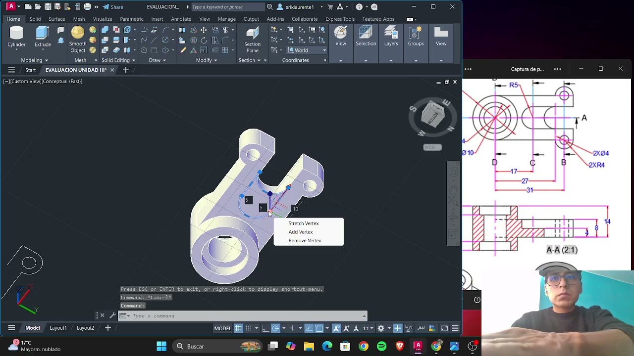Image resolution: width=634 pixels, height=356 pixels.
Task: Click the status bar Customization menu icon
Action: pyautogui.click(x=455, y=328)
